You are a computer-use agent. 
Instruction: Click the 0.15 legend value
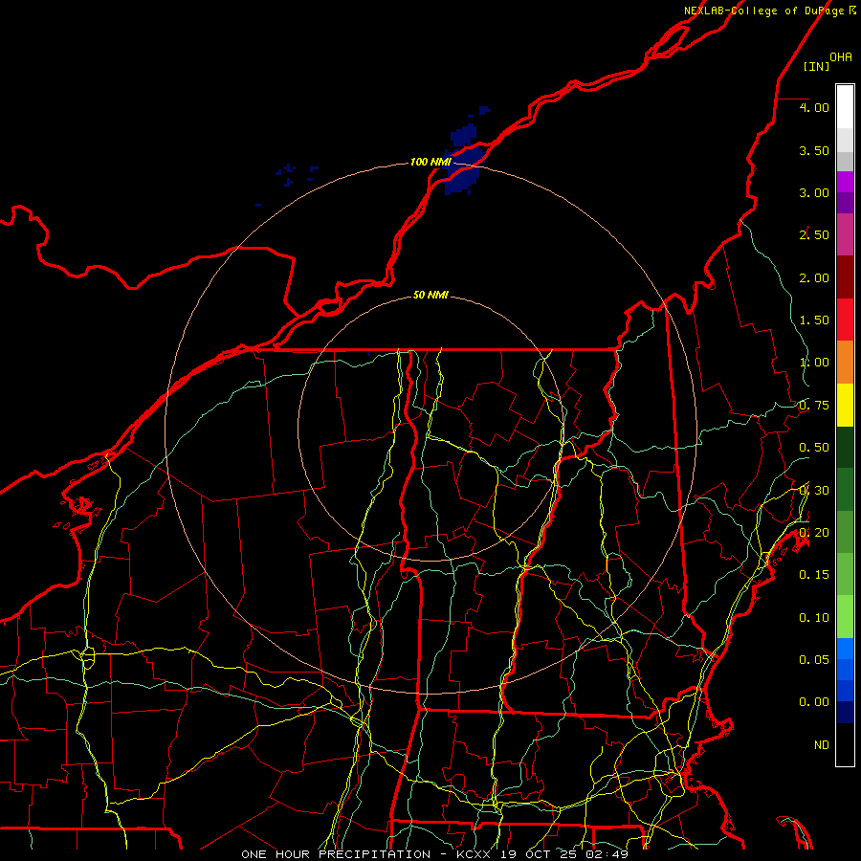click(814, 575)
